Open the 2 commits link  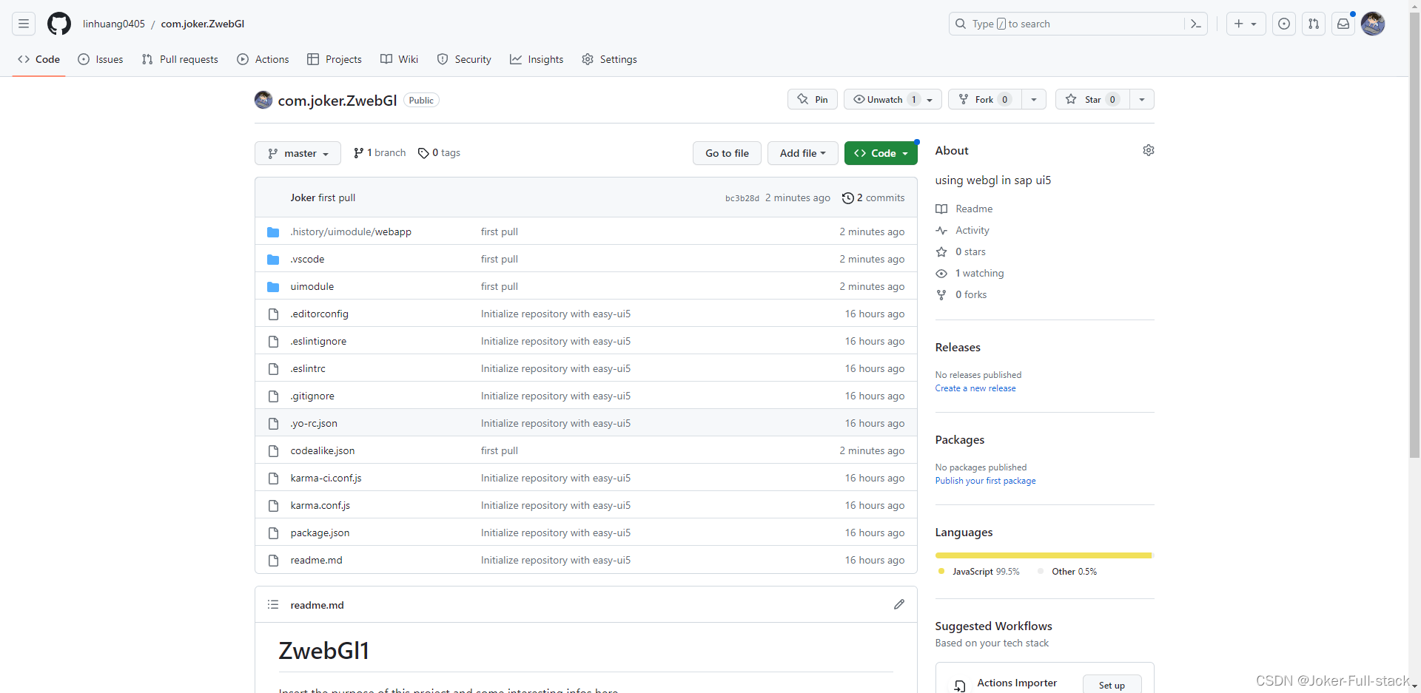873,197
